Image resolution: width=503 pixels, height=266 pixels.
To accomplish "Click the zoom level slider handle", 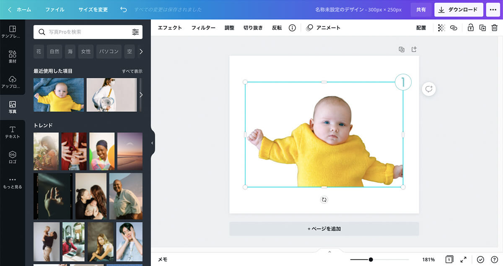I will [371, 260].
